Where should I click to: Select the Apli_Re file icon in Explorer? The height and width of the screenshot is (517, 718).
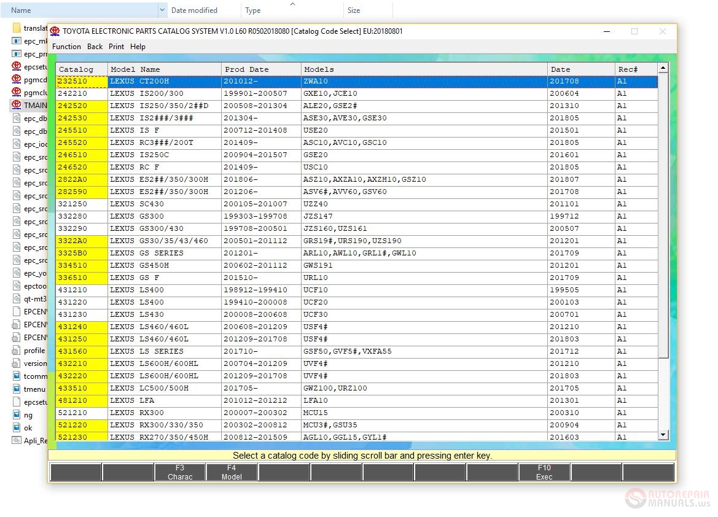click(17, 440)
